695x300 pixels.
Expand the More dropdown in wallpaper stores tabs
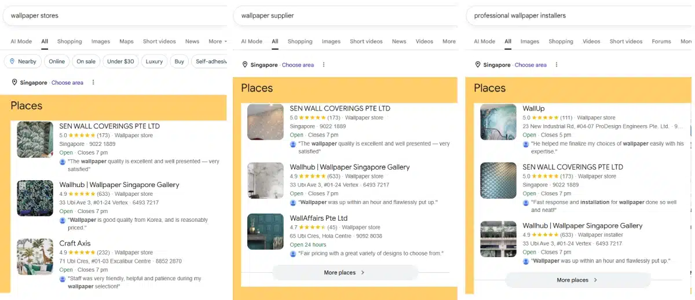coord(218,42)
